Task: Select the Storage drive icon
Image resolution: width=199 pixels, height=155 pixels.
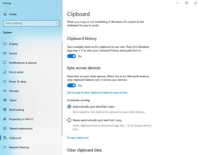Action: (x=5, y=91)
